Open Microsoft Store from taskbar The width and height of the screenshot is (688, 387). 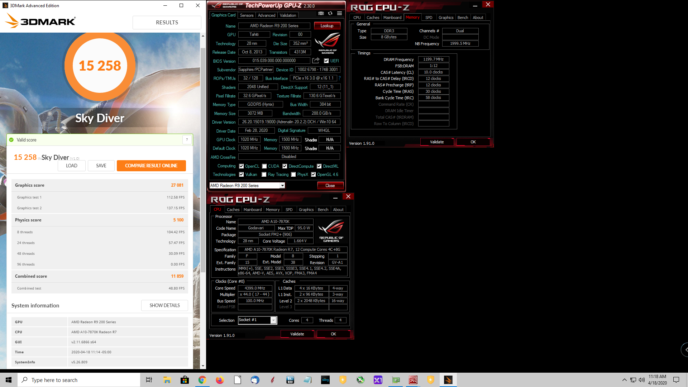point(185,380)
